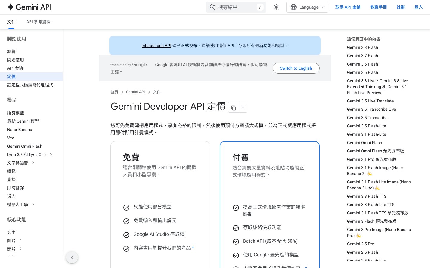Click the checkmark icon beside Batch API
The height and width of the screenshot is (268, 430).
click(x=236, y=242)
